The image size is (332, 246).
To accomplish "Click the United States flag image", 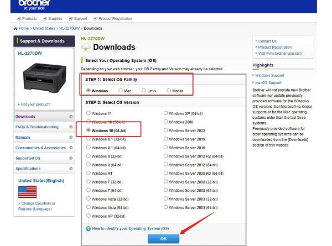I will tap(27, 192).
